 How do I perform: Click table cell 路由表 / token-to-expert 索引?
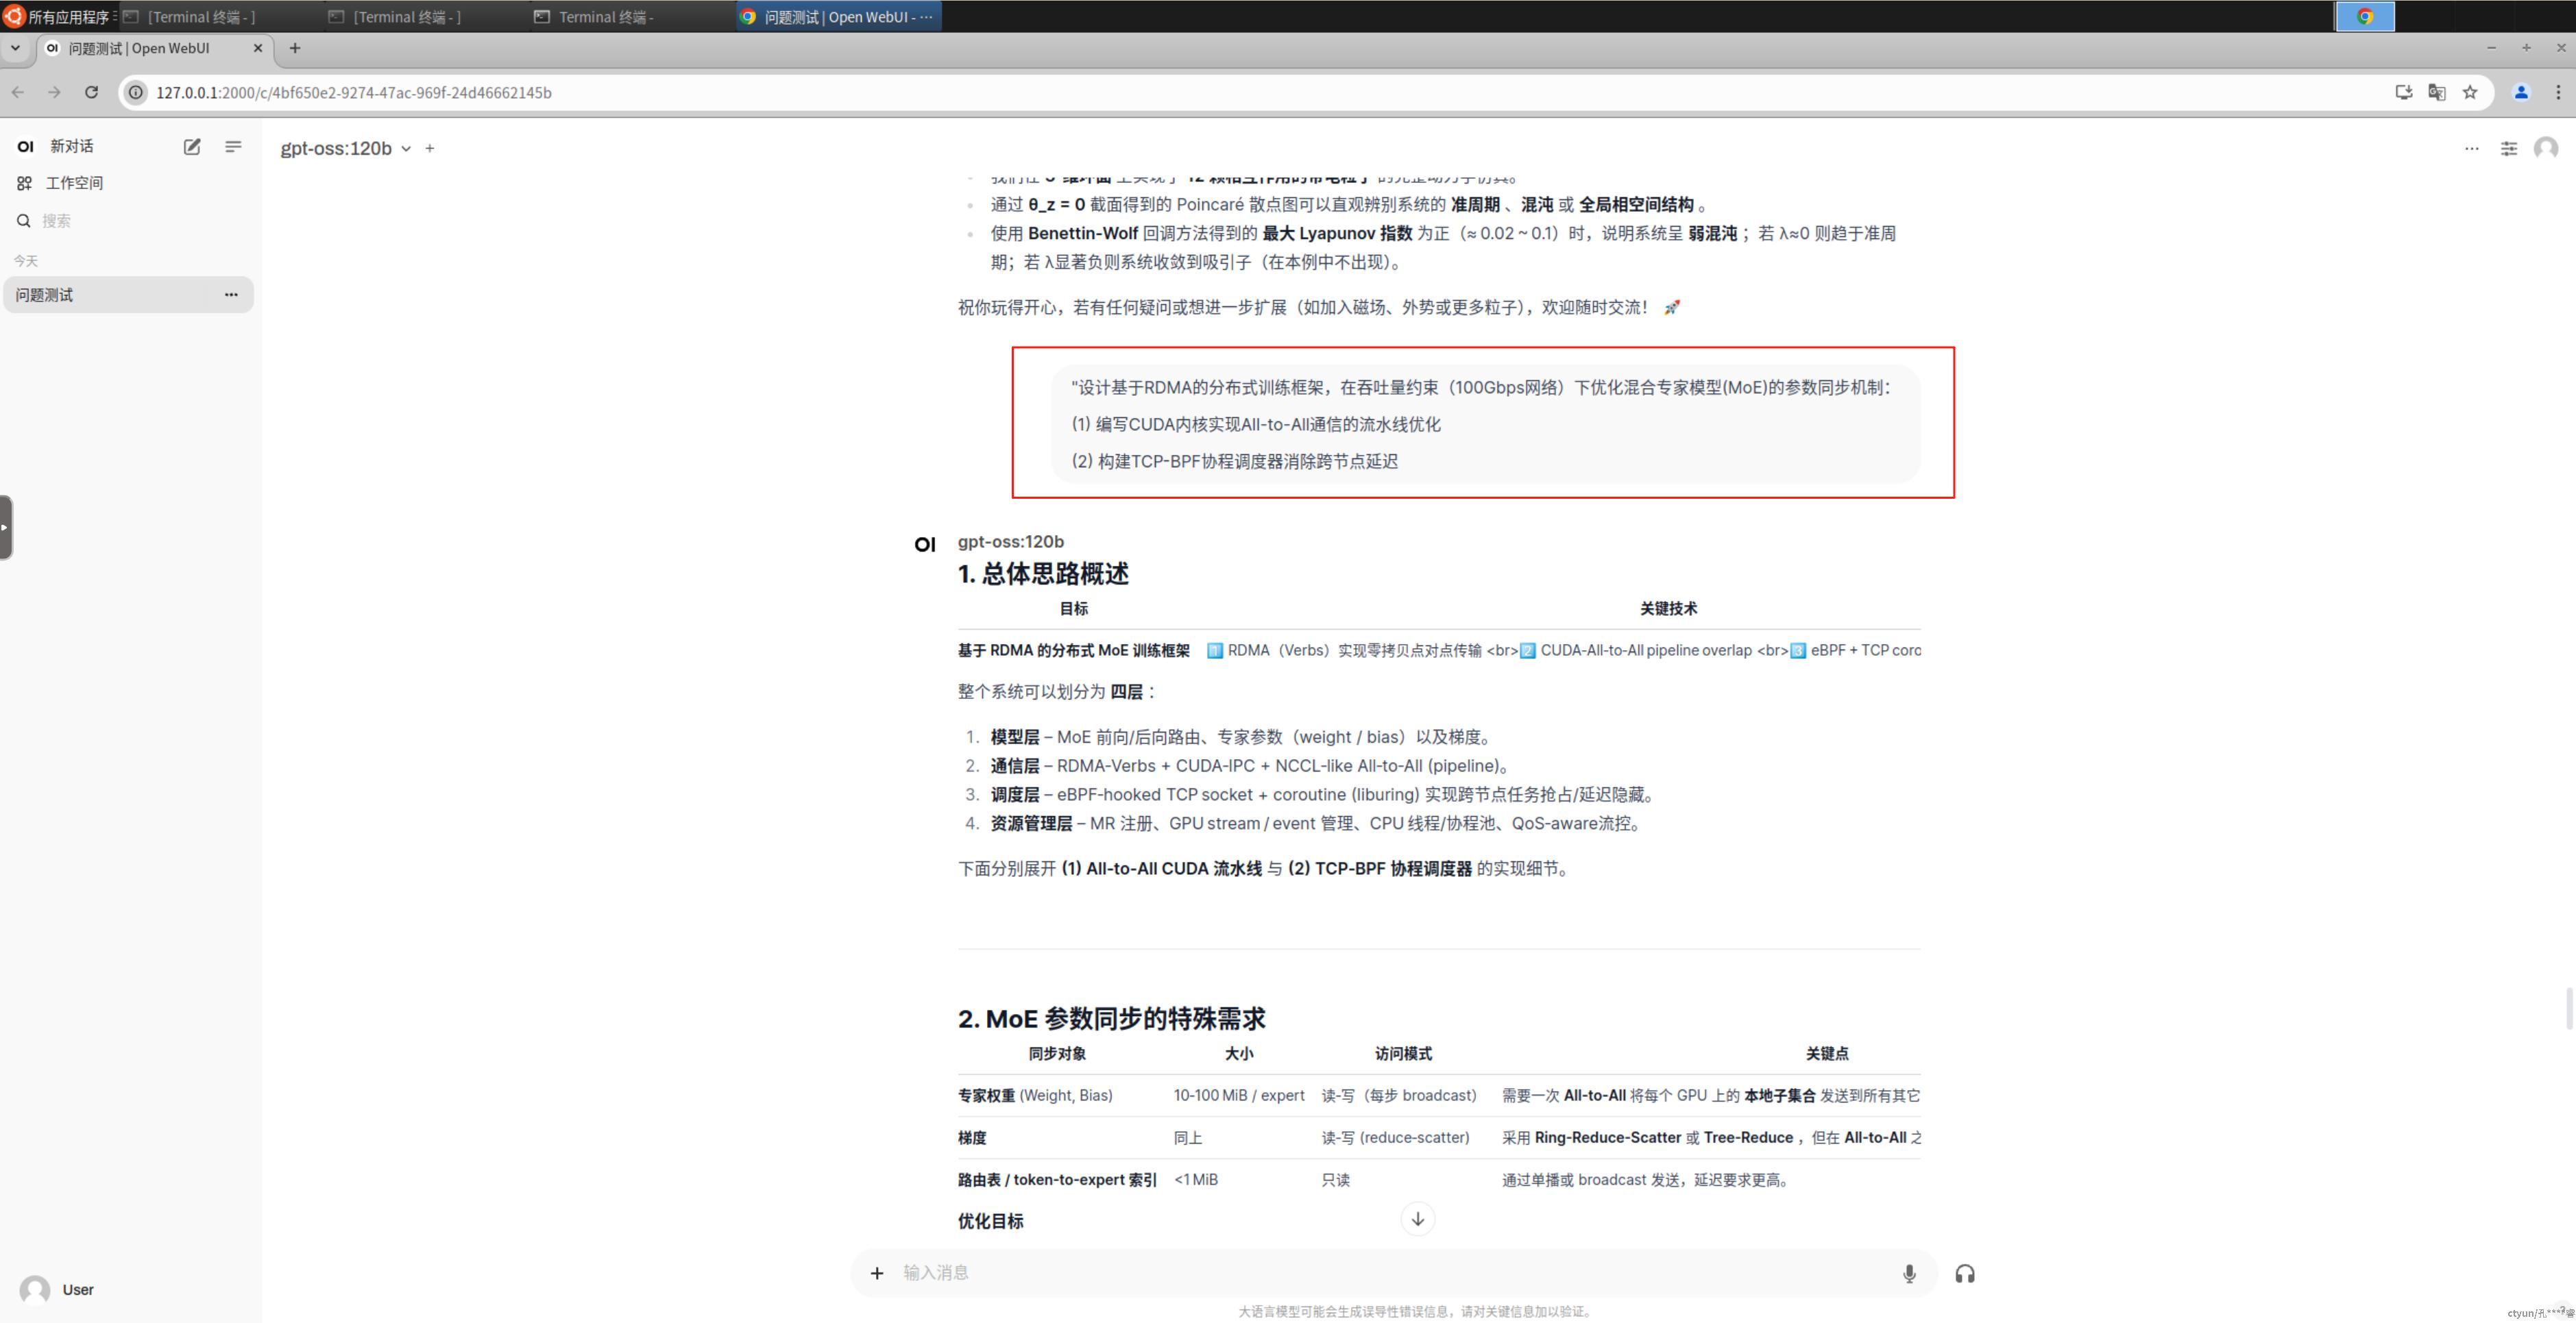(1057, 1179)
